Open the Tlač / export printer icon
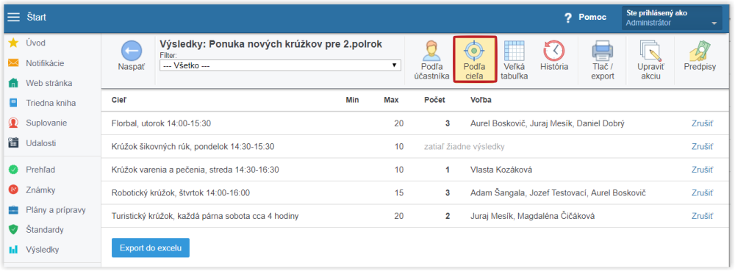The width and height of the screenshot is (735, 271). pos(603,51)
